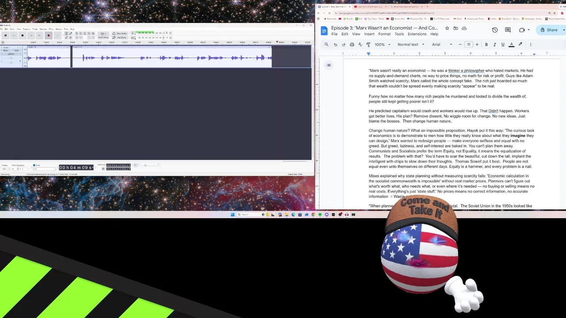Click Get Effects in Audacity
This screenshot has width=566, height=318.
tap(120, 38)
